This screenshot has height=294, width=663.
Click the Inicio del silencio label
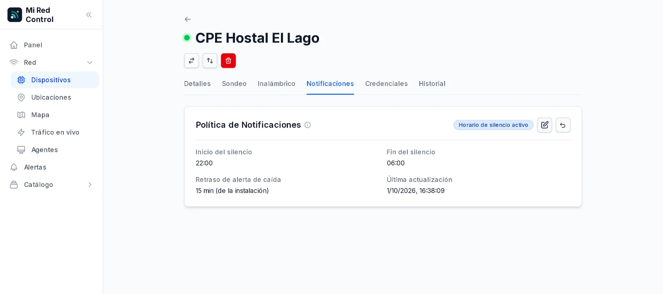[x=224, y=152]
